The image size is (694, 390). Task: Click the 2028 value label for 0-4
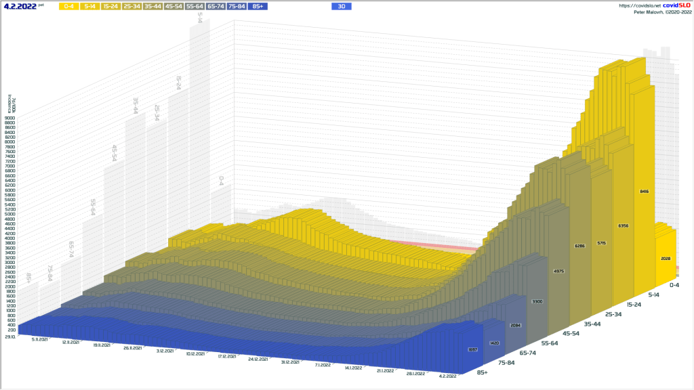tap(665, 258)
